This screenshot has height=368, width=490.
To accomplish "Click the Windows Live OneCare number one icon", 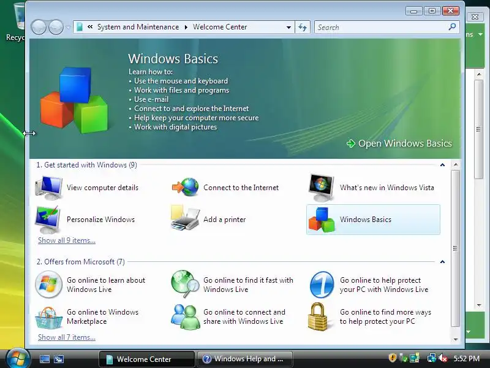I will pos(322,285).
